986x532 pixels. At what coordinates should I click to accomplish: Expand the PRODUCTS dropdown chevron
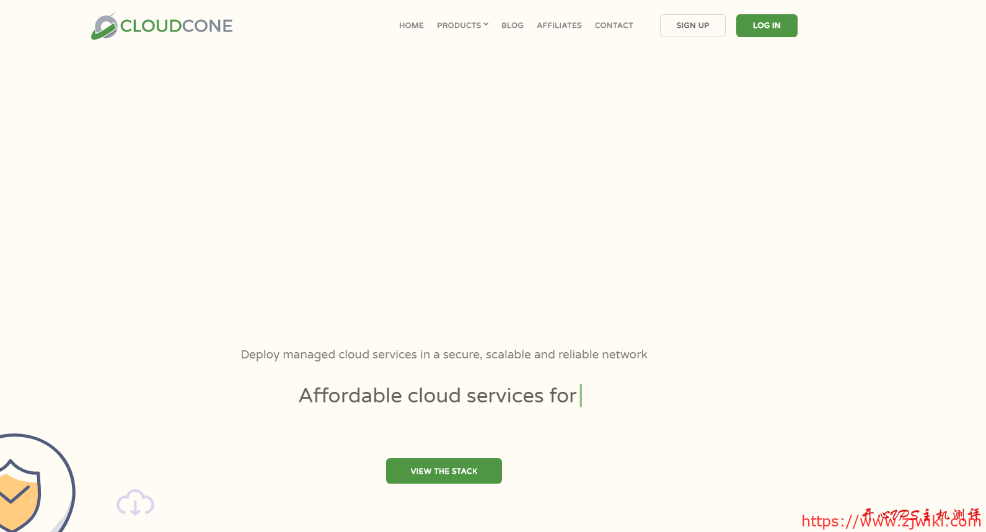(486, 25)
